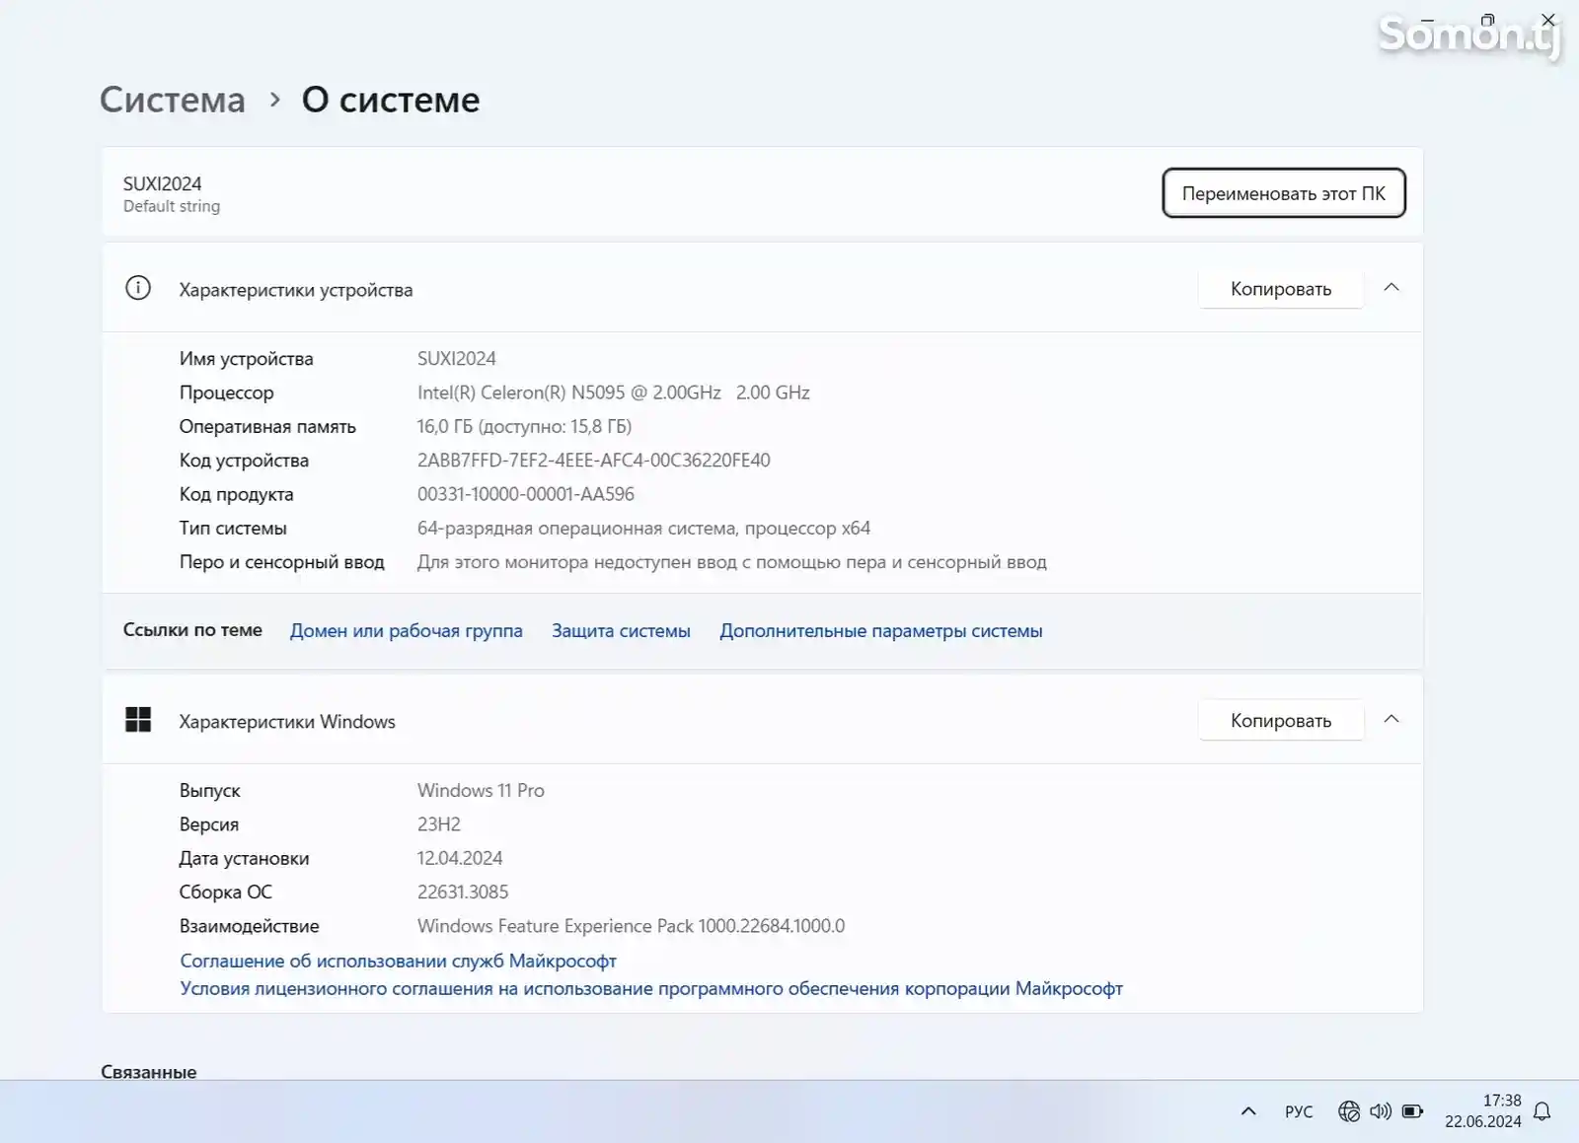Click Процессор label
Screen dimensions: 1579x1143
pyautogui.click(x=226, y=393)
